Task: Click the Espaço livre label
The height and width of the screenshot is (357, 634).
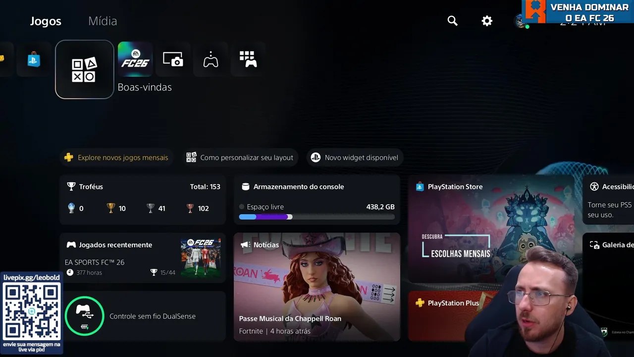Action: click(x=265, y=207)
